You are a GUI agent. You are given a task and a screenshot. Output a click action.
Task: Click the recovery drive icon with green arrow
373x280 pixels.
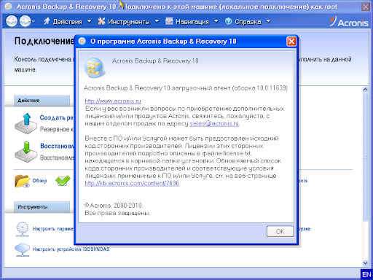pos(25,152)
